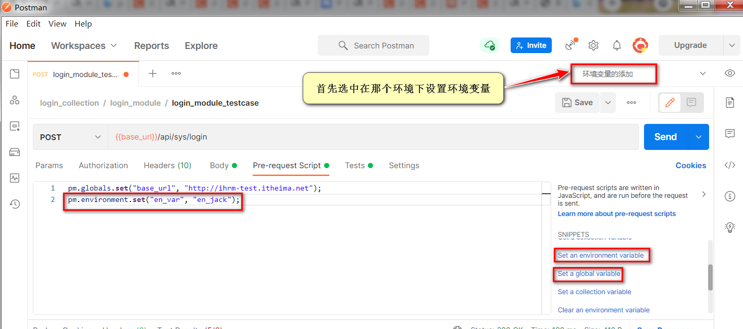Open the History sidebar icon

pyautogui.click(x=15, y=204)
